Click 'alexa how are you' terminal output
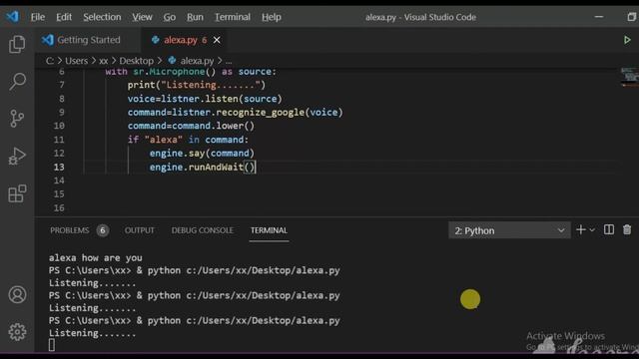The image size is (639, 359). 96,257
